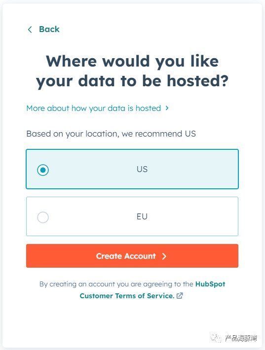Click the back chevron arrow icon
Screen dimensions: 265x350
30,30
